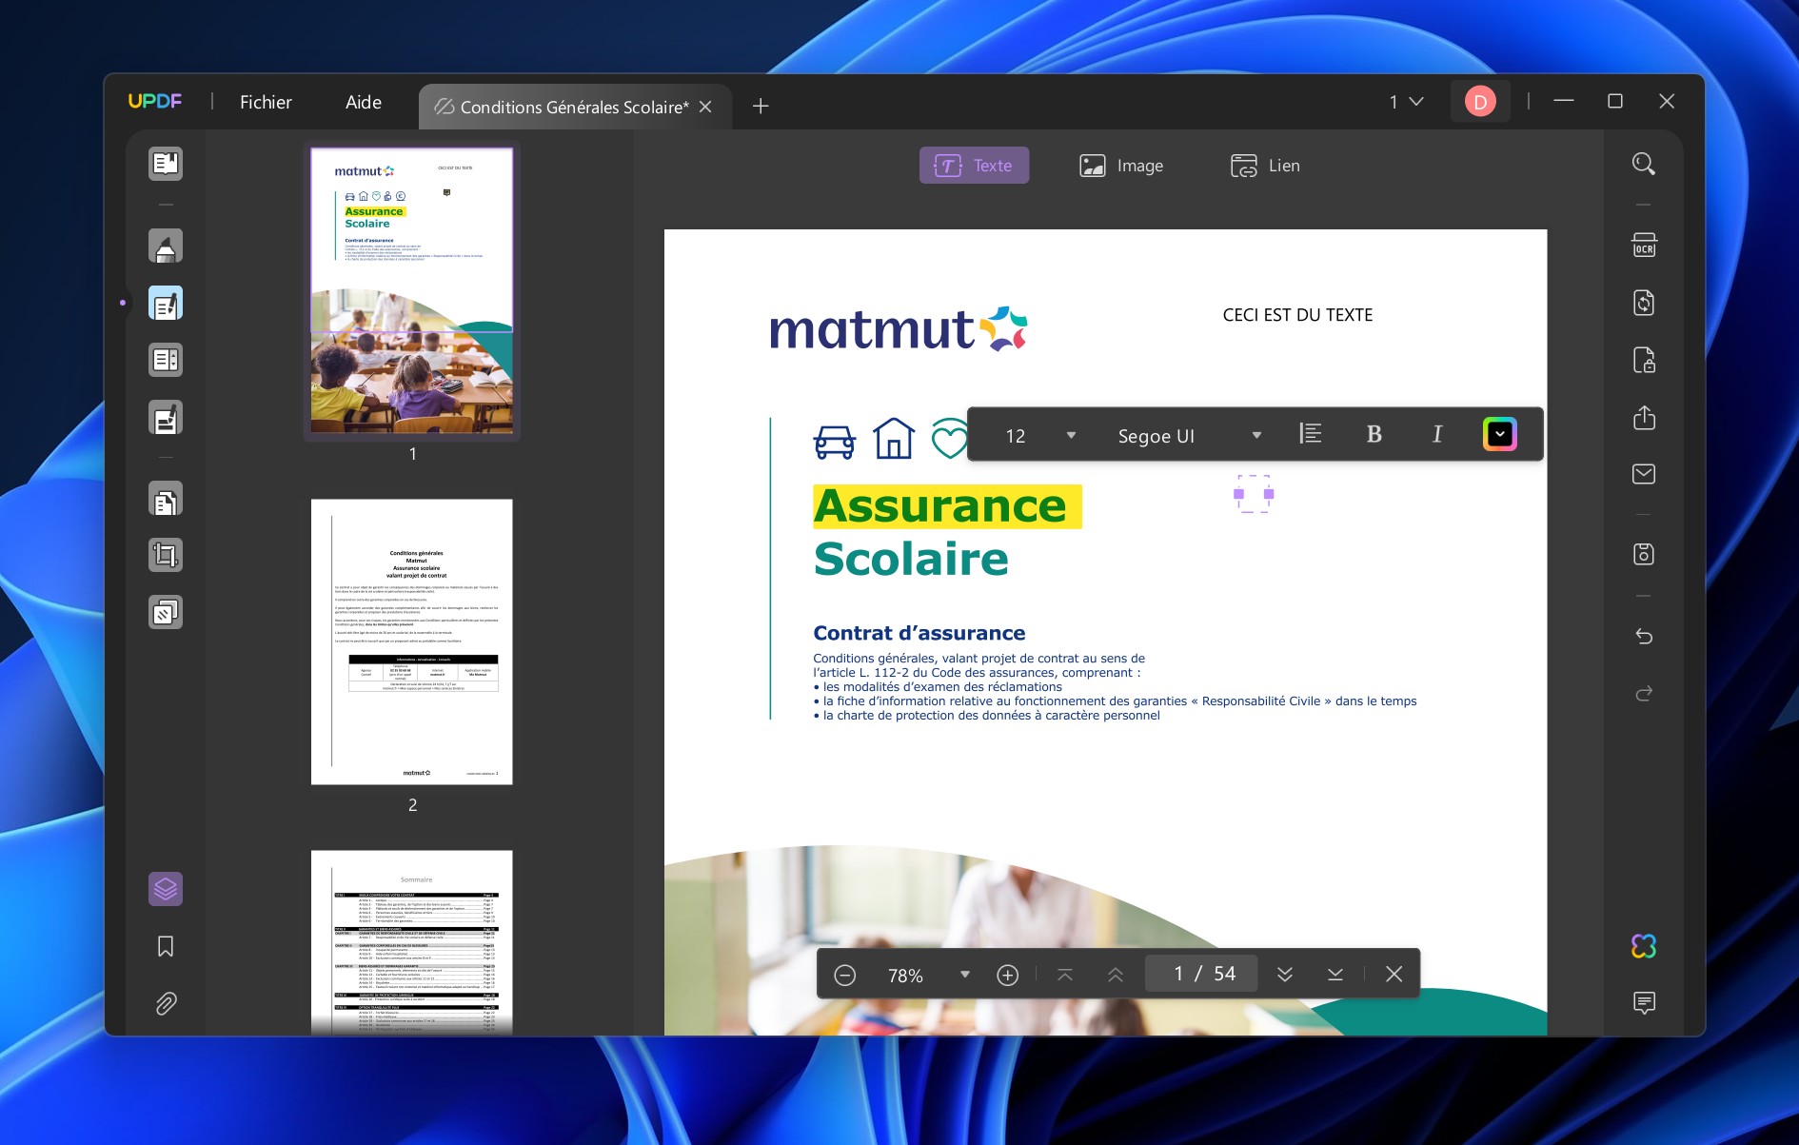Toggle bold text formatting
The width and height of the screenshot is (1799, 1145).
(1374, 435)
